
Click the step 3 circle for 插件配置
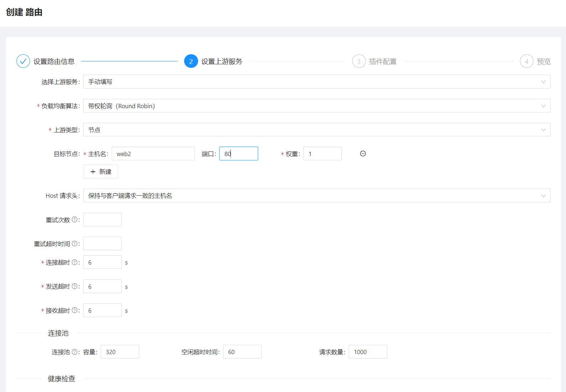click(x=359, y=61)
